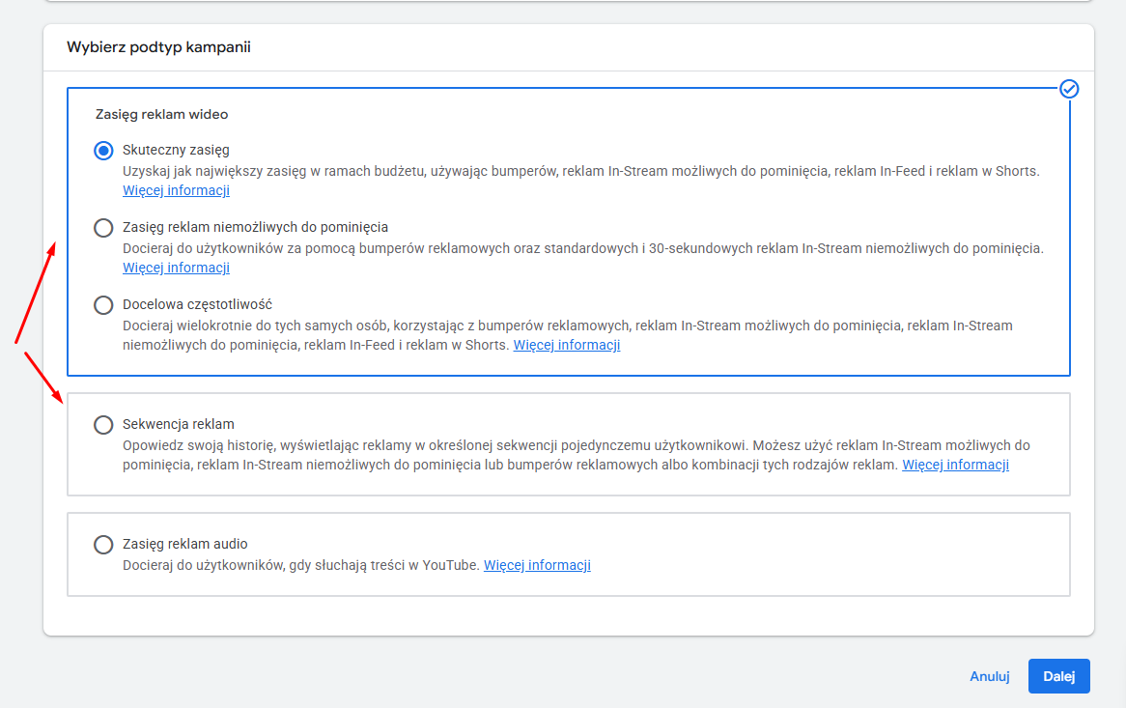Follow Więcej informacji link for Docelowa częstotliwość
The height and width of the screenshot is (708, 1126).
click(566, 345)
